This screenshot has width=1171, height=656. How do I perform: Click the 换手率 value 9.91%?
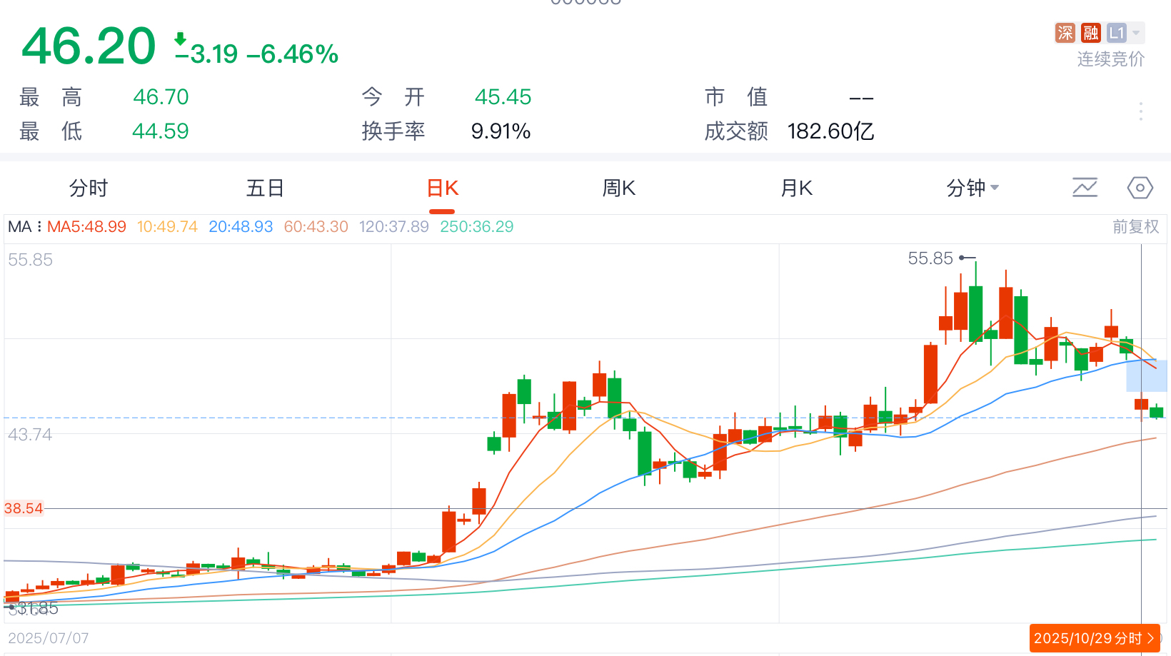[x=501, y=131]
